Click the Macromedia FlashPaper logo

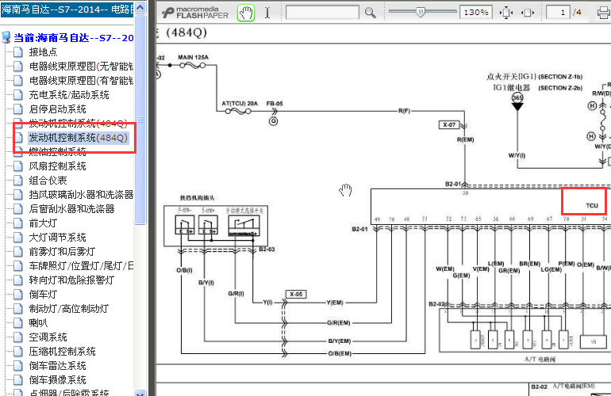coord(195,13)
